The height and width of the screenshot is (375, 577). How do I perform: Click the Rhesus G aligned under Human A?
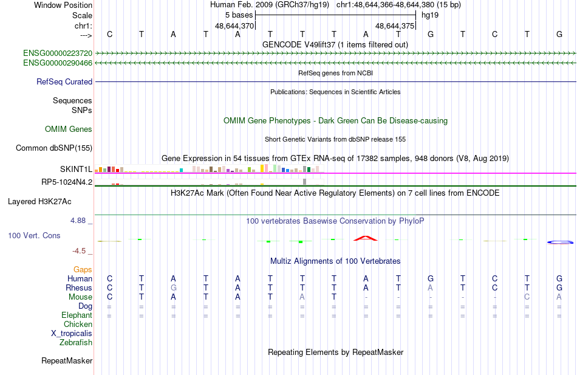tap(173, 287)
